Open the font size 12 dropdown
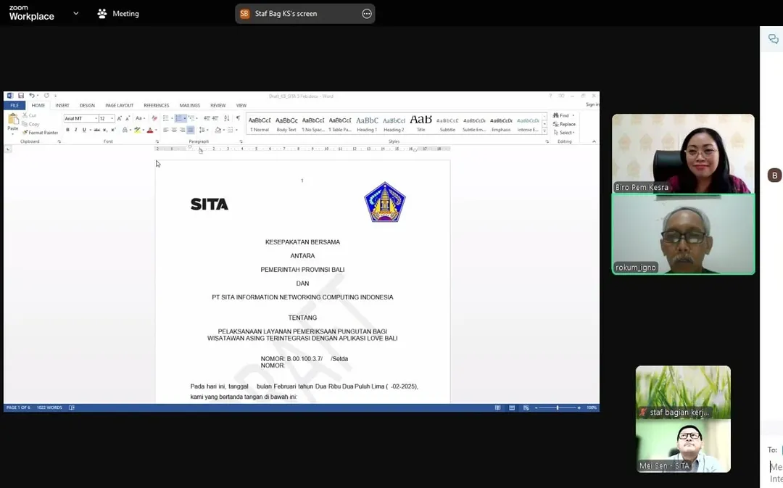The image size is (783, 488). (x=112, y=118)
